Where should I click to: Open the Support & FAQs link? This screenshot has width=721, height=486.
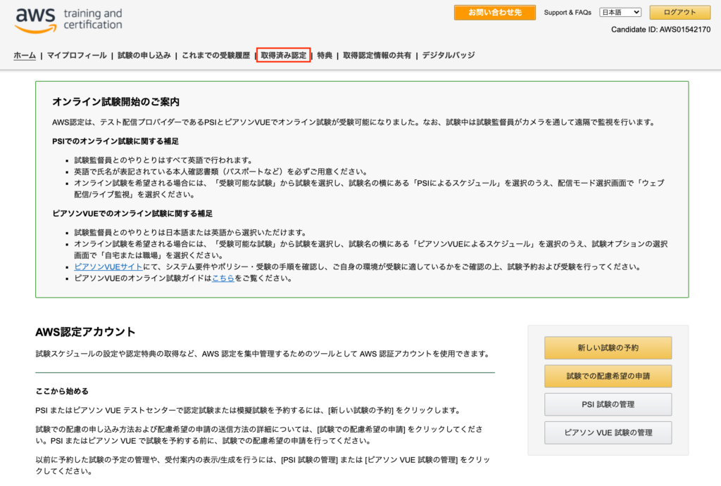[568, 13]
